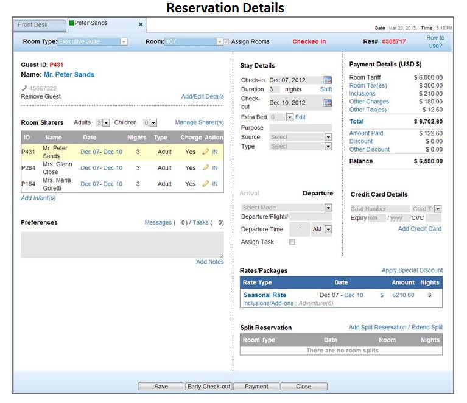Switch to the Departure section tab
Image resolution: width=467 pixels, height=403 pixels.
pos(318,193)
